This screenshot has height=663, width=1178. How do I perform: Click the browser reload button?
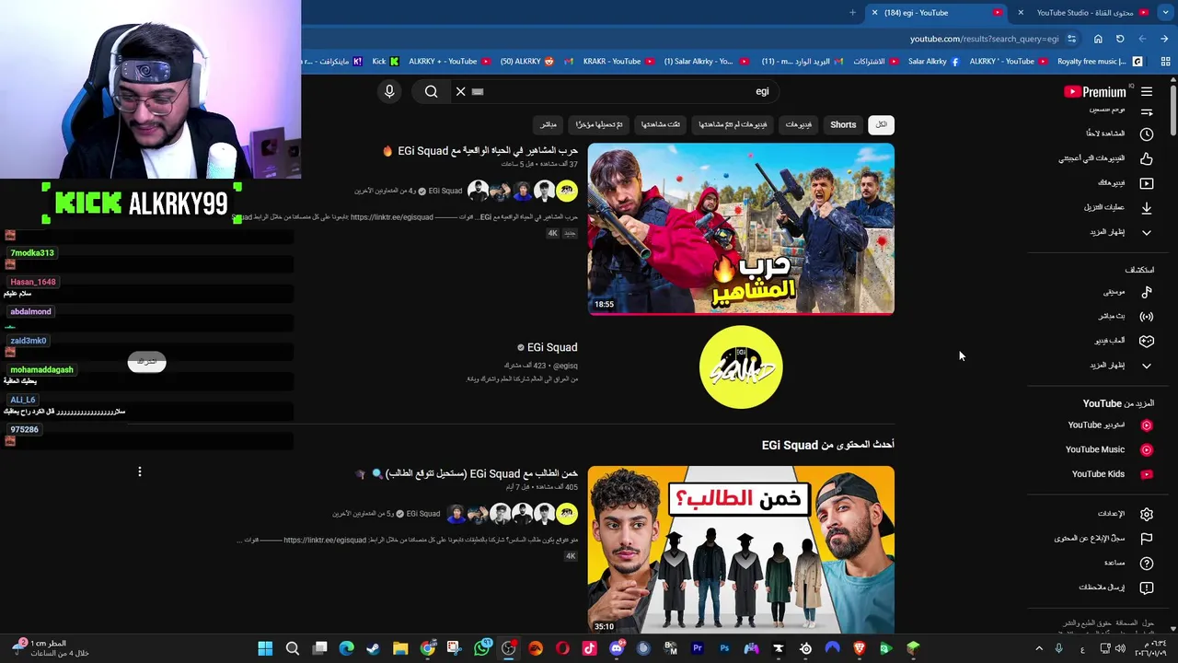coord(1120,39)
